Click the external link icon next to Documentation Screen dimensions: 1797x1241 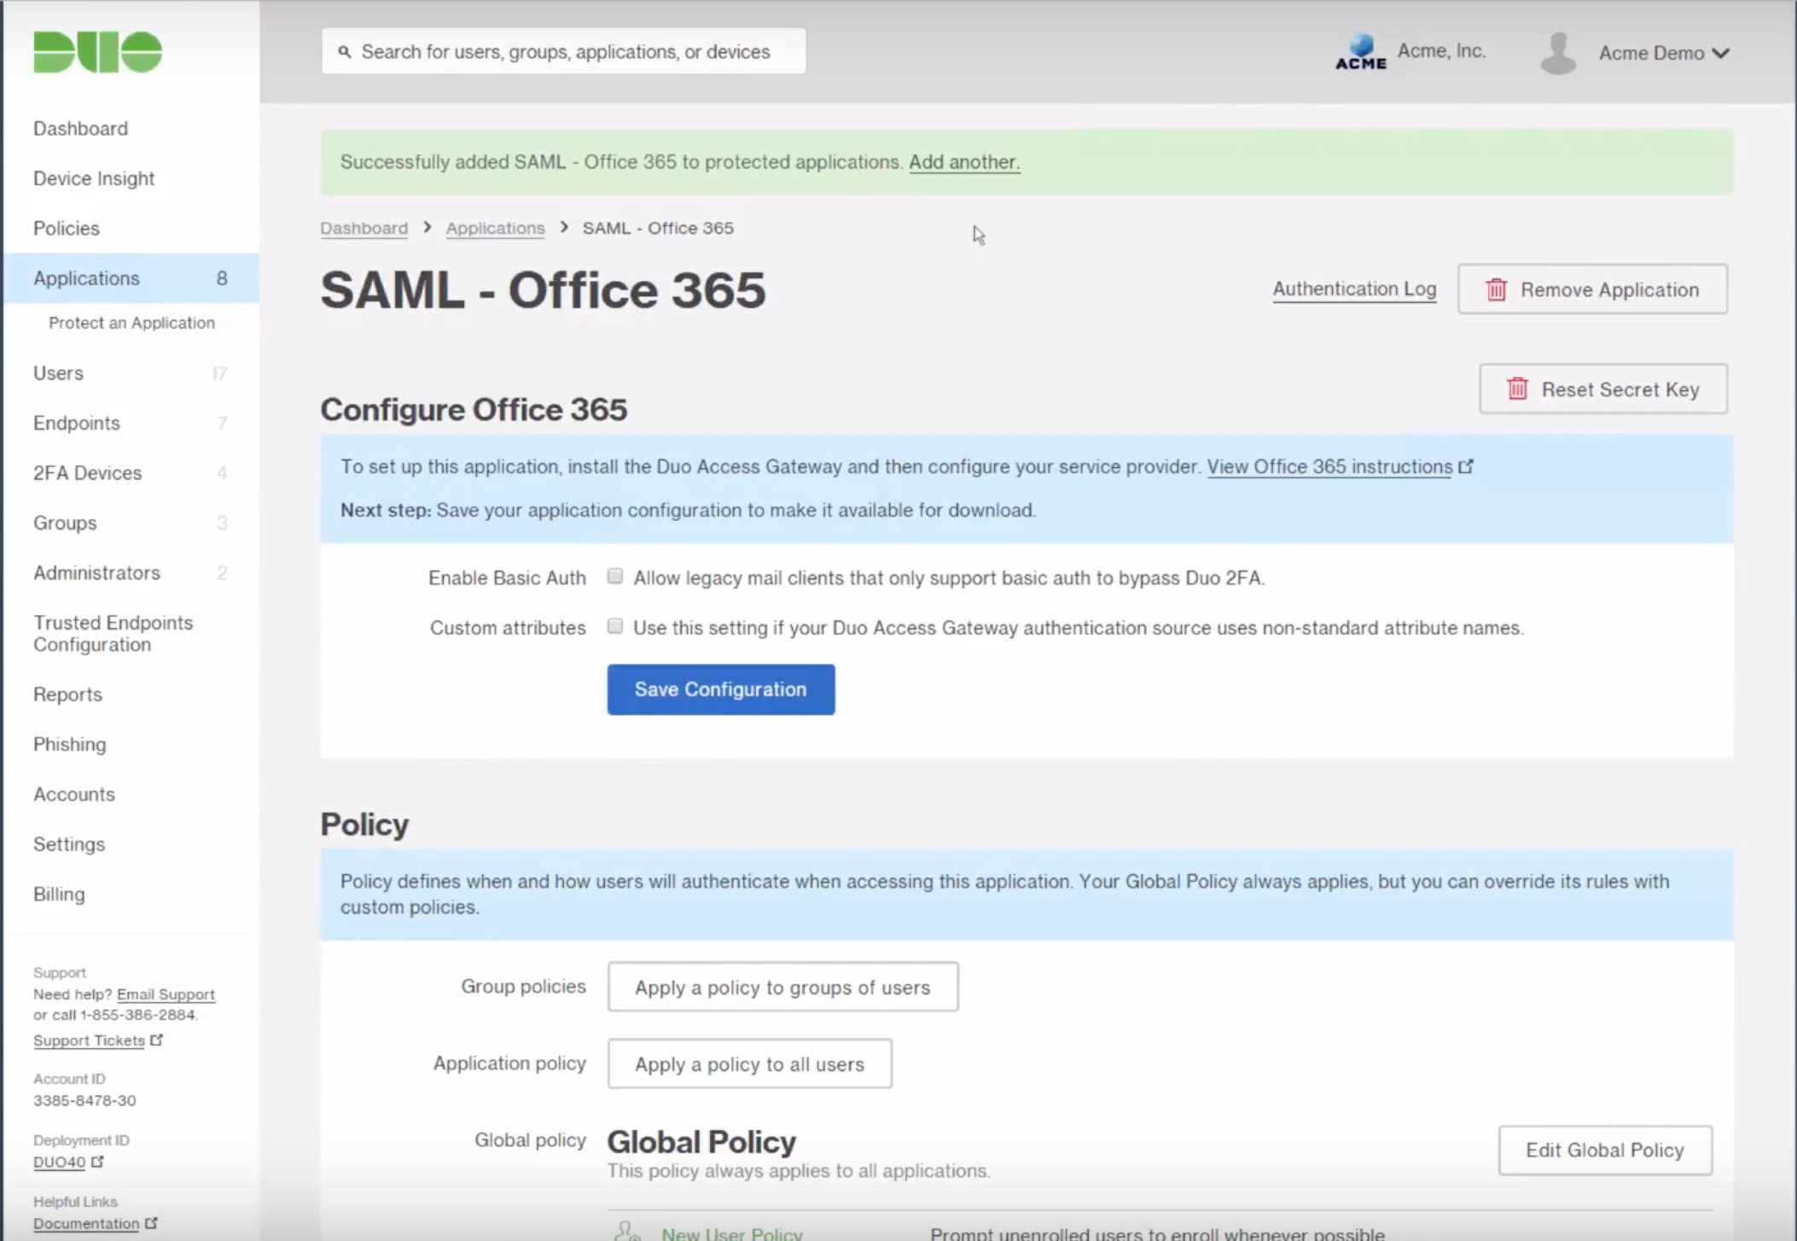(x=152, y=1222)
